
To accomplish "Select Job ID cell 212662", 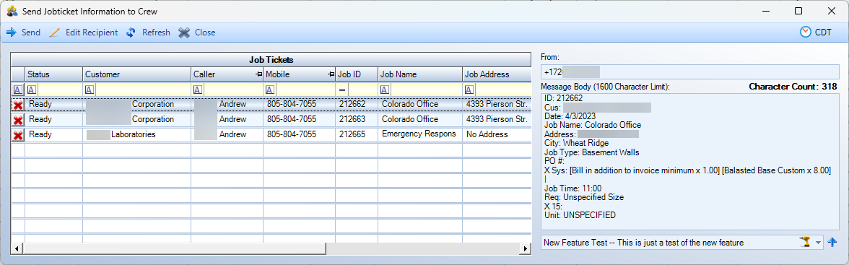I will (357, 104).
